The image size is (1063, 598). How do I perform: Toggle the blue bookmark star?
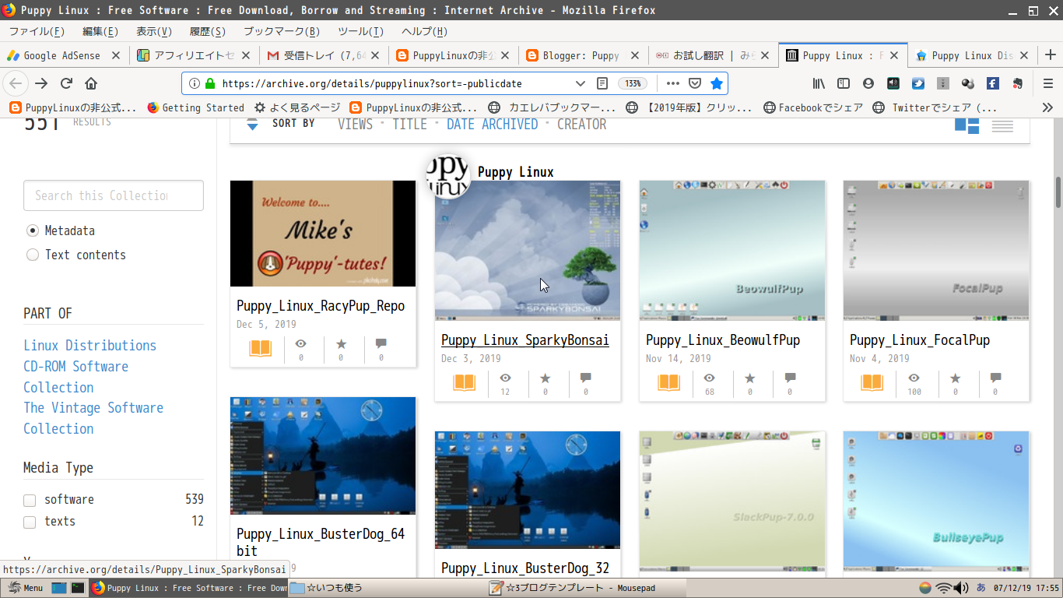pyautogui.click(x=717, y=83)
